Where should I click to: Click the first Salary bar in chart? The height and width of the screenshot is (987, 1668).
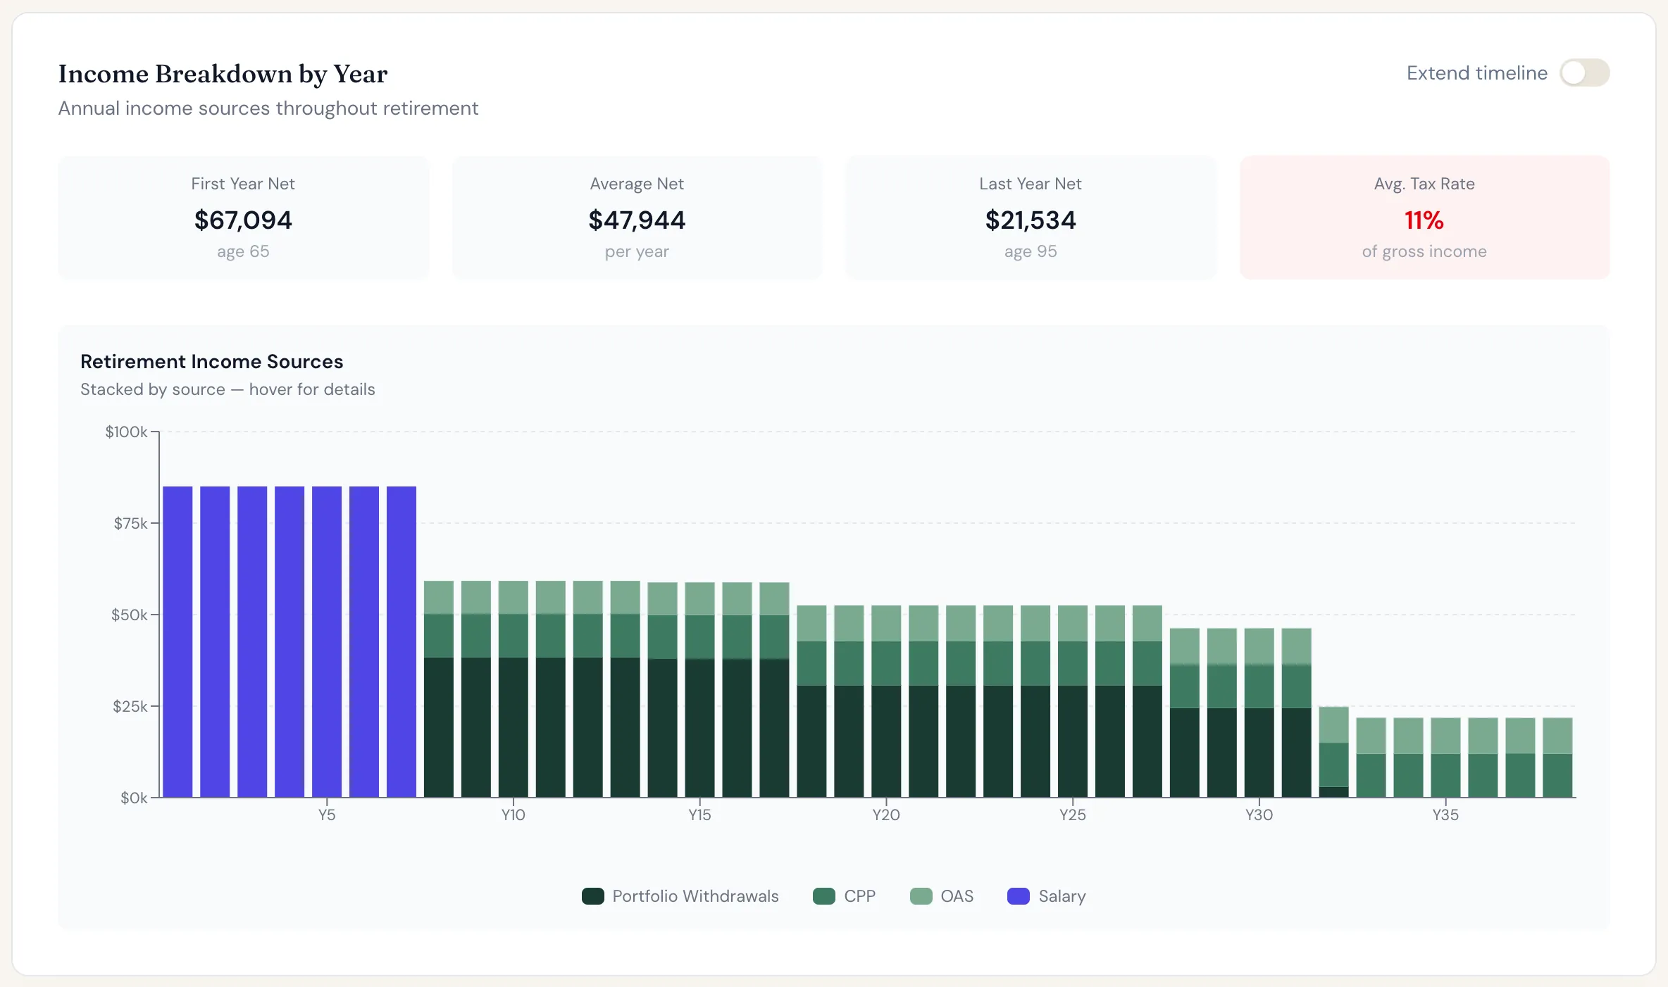click(178, 641)
